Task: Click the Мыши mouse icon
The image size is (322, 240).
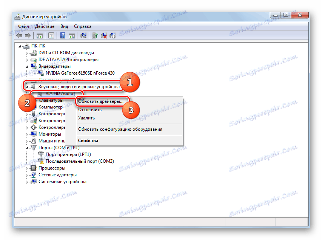Action: point(34,141)
